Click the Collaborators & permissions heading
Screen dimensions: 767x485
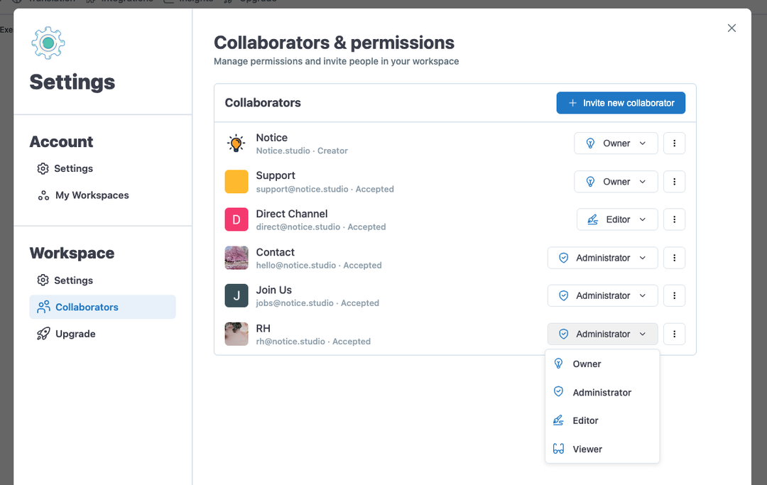pyautogui.click(x=334, y=43)
